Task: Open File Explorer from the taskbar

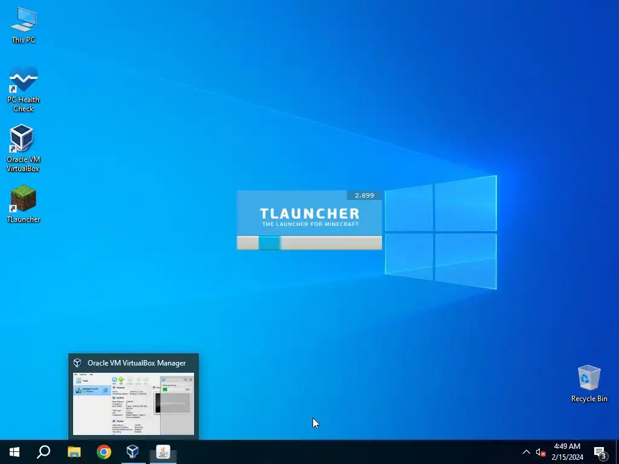Action: point(74,452)
